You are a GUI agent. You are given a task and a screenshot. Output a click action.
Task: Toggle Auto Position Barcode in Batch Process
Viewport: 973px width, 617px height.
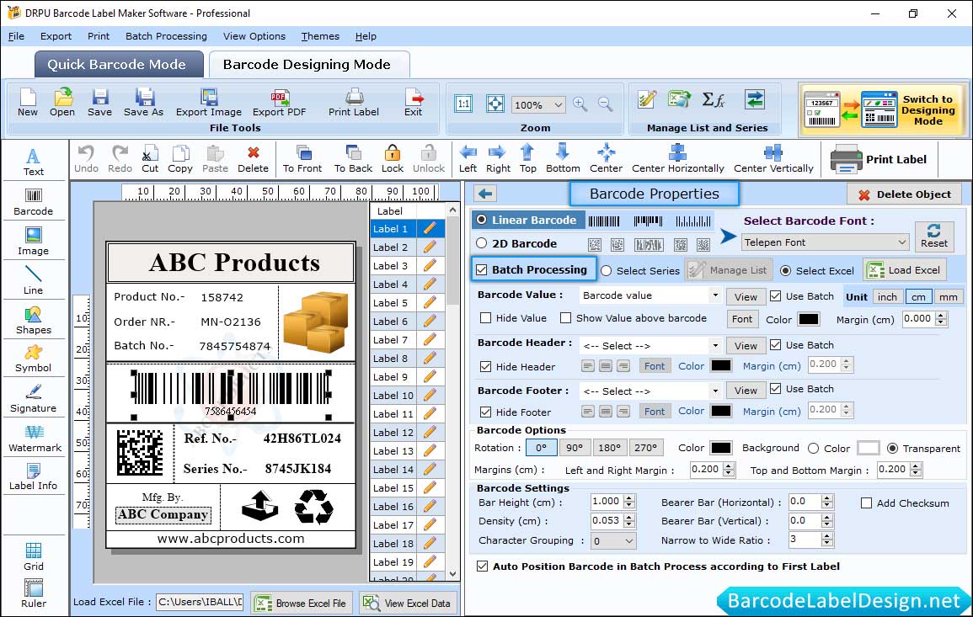[482, 566]
